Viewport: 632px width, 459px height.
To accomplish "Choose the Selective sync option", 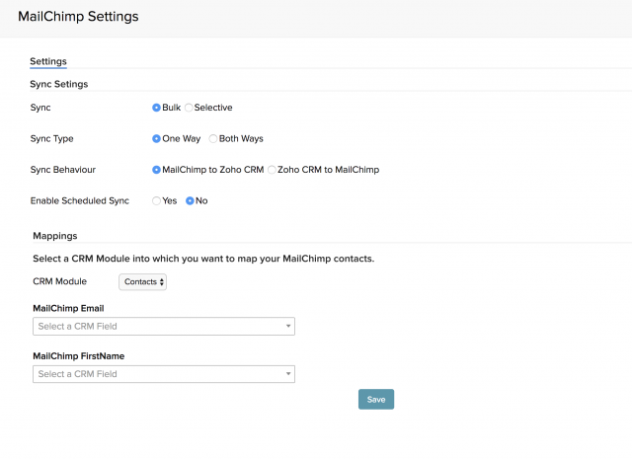I will [x=190, y=108].
